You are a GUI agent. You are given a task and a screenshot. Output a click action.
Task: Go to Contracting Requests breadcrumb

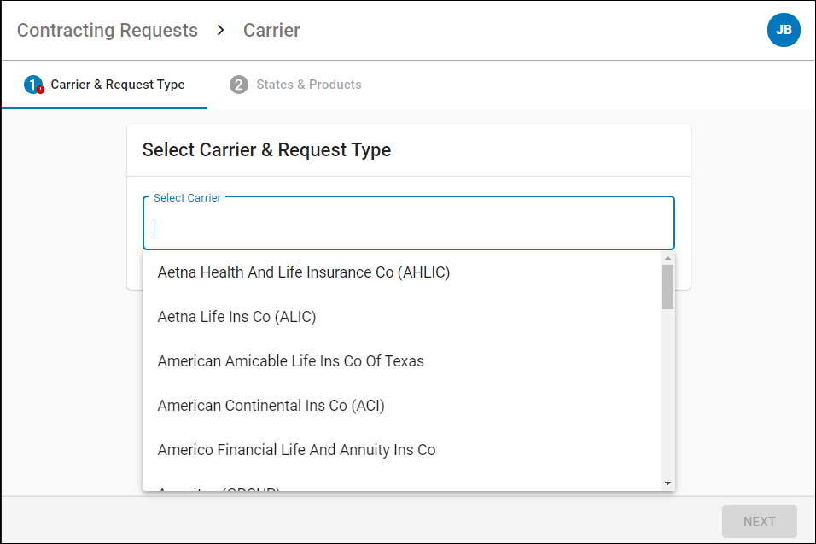tap(108, 30)
